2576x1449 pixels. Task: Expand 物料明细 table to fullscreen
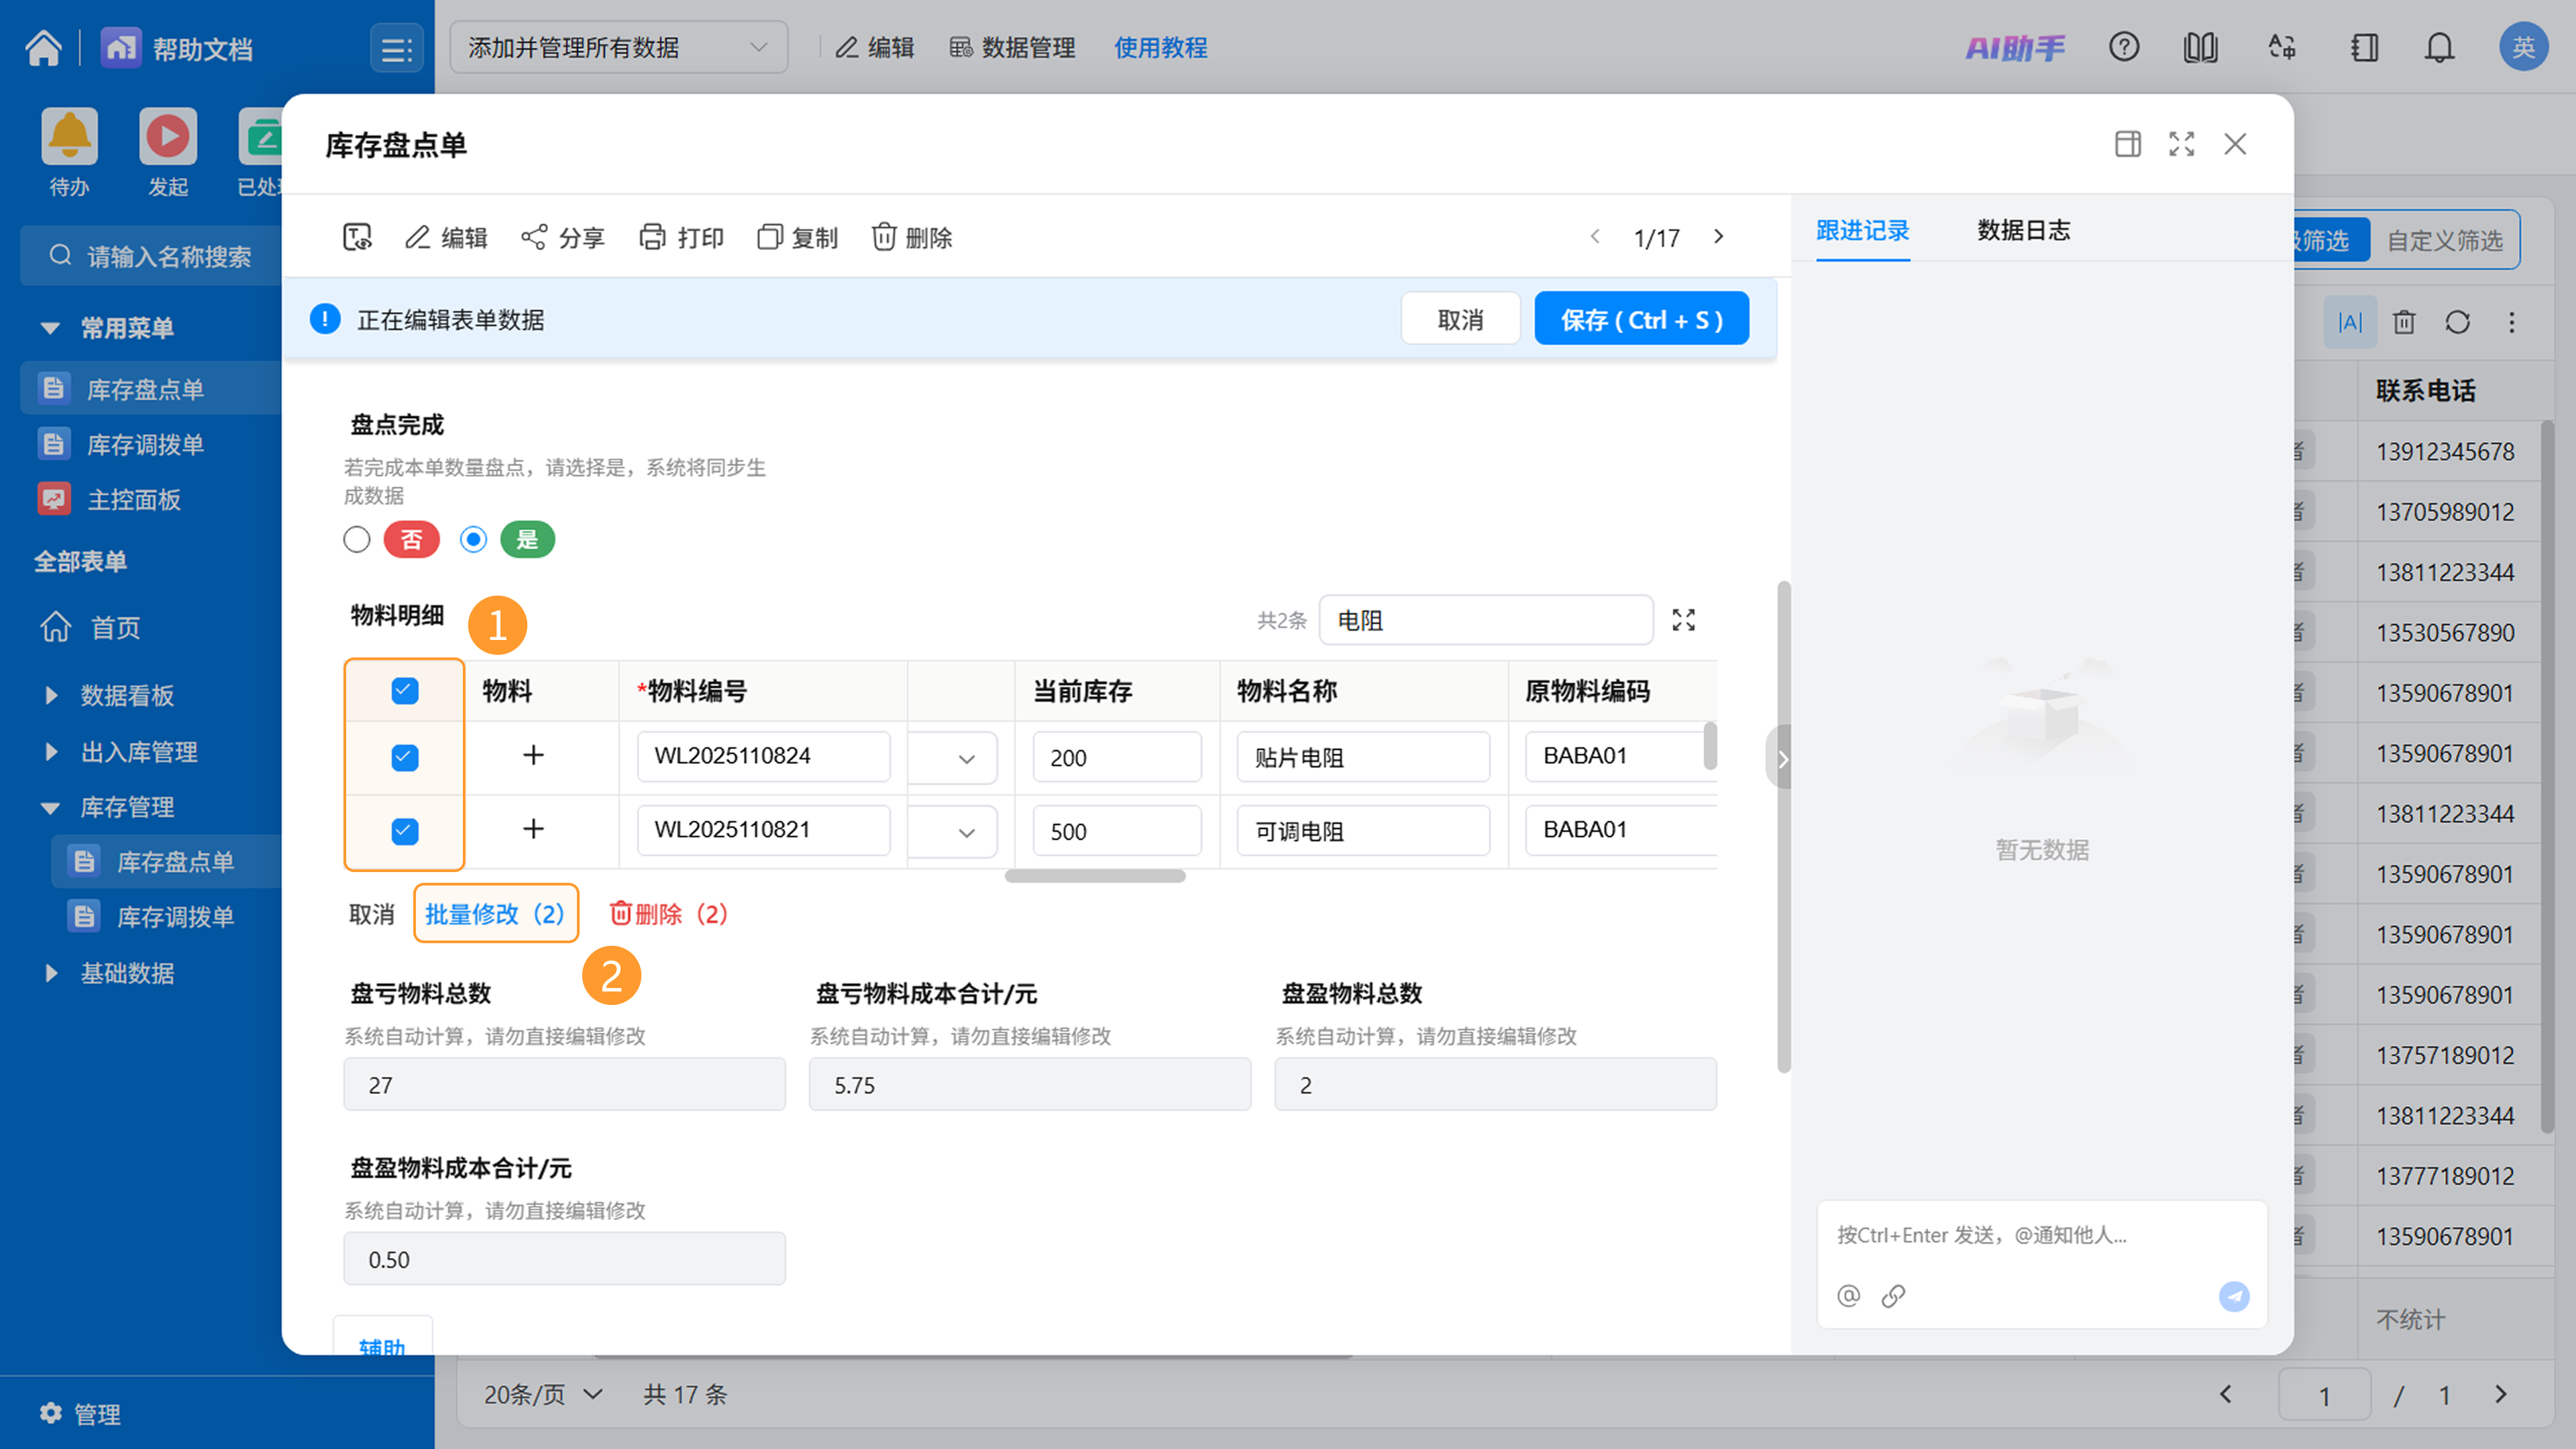tap(1683, 620)
